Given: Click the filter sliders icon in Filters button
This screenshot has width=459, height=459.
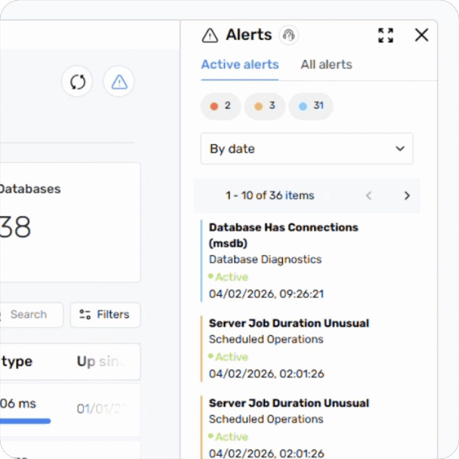Looking at the screenshot, I should 85,315.
